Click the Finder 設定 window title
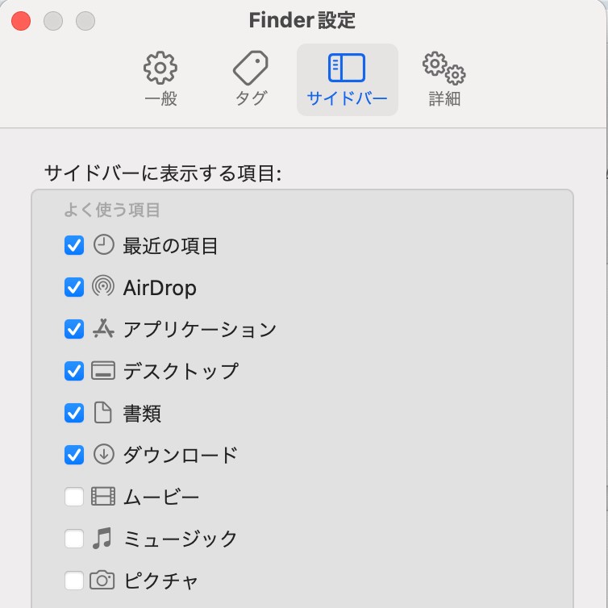 pos(302,20)
